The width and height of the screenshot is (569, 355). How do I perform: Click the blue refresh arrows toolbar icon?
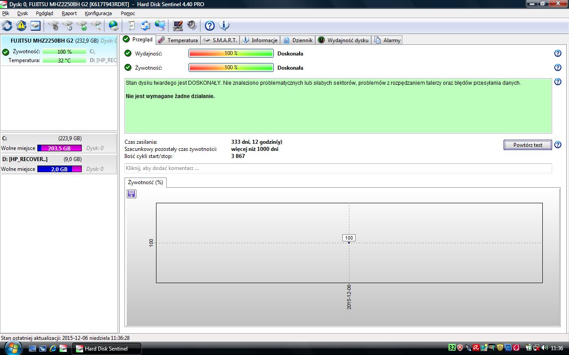pyautogui.click(x=7, y=25)
